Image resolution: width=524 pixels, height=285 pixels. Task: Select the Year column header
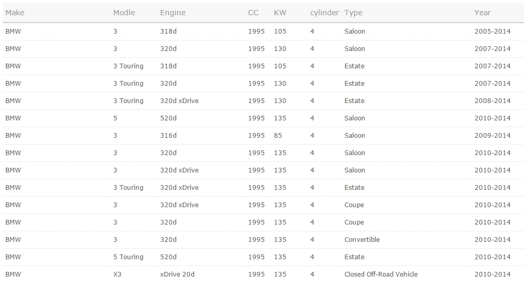click(x=482, y=13)
